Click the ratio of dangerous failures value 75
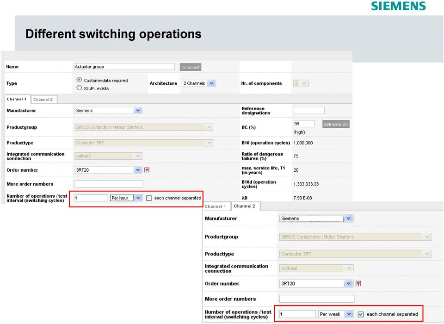The width and height of the screenshot is (444, 324). [x=296, y=156]
